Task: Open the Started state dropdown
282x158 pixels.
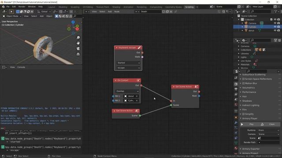Action: pos(128,63)
